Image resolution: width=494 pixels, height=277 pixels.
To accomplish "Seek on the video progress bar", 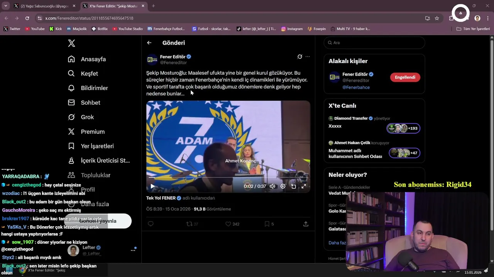I will pyautogui.click(x=228, y=178).
